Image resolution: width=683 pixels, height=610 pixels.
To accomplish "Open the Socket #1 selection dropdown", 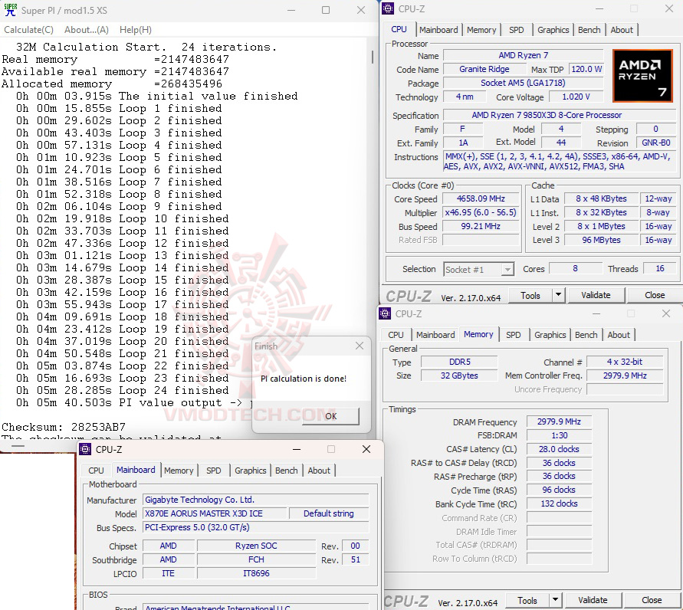I will pos(478,270).
